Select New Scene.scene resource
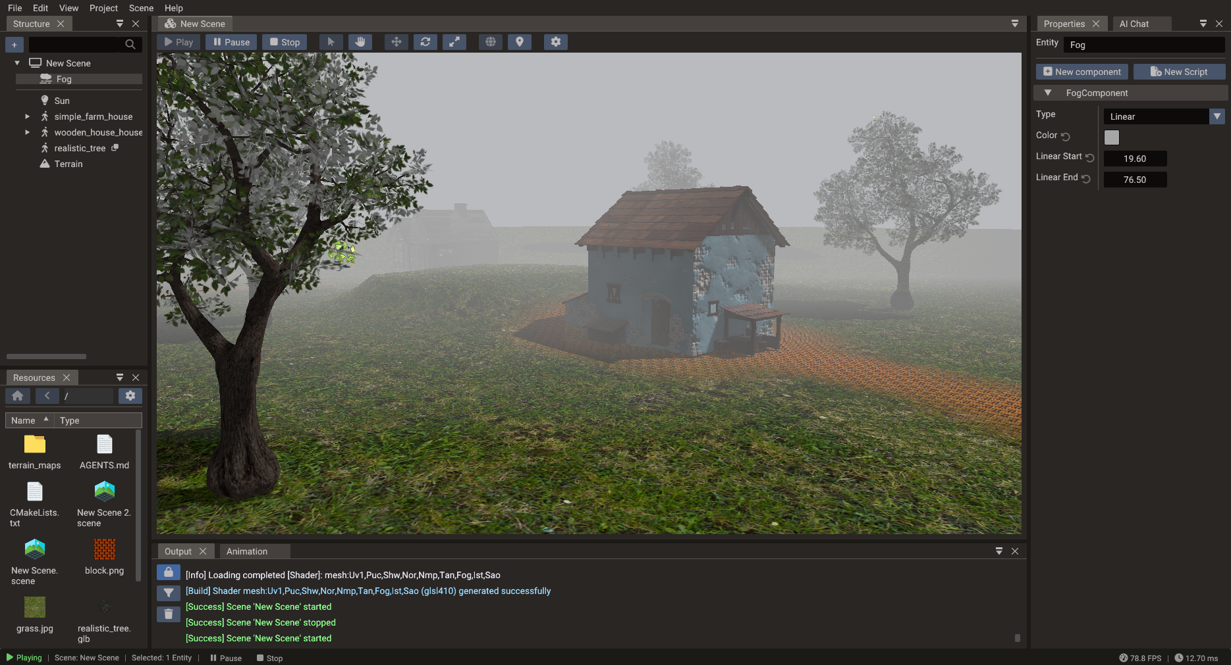 click(x=35, y=562)
